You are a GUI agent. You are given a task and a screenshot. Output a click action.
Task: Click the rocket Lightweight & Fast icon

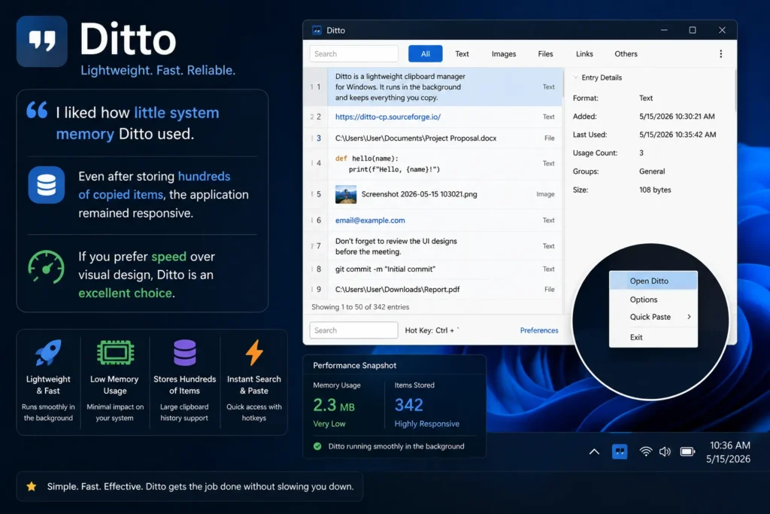48,352
